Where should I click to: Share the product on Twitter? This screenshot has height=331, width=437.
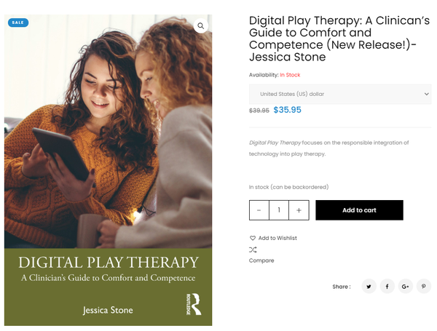pos(369,286)
